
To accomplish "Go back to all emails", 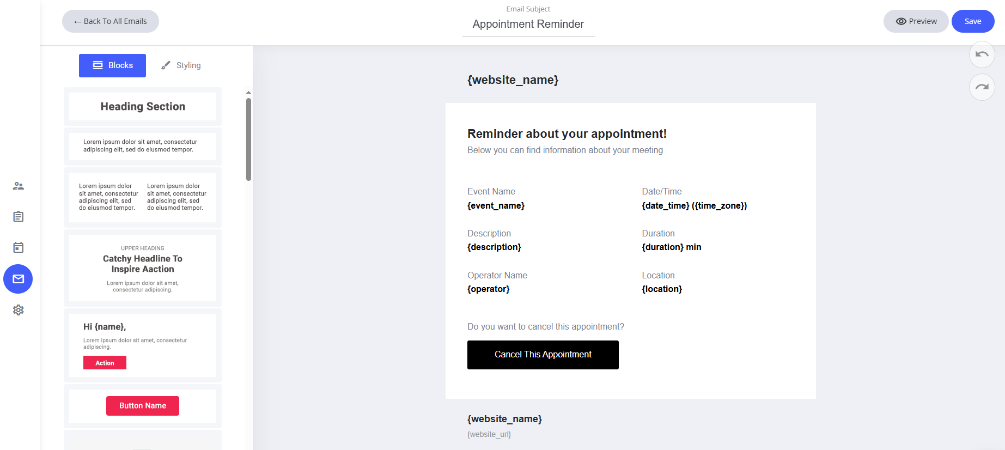I will [111, 21].
